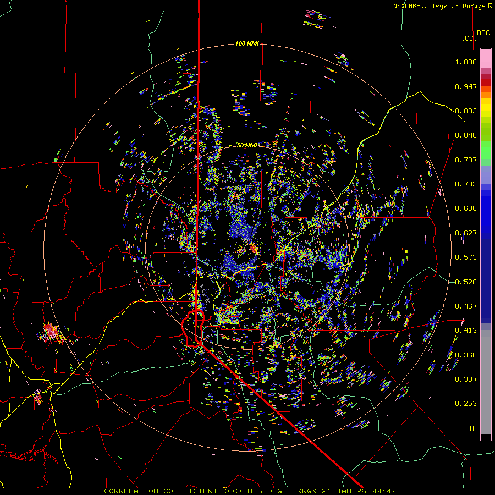Click the gray lower segment of the color bar

(x=486, y=382)
